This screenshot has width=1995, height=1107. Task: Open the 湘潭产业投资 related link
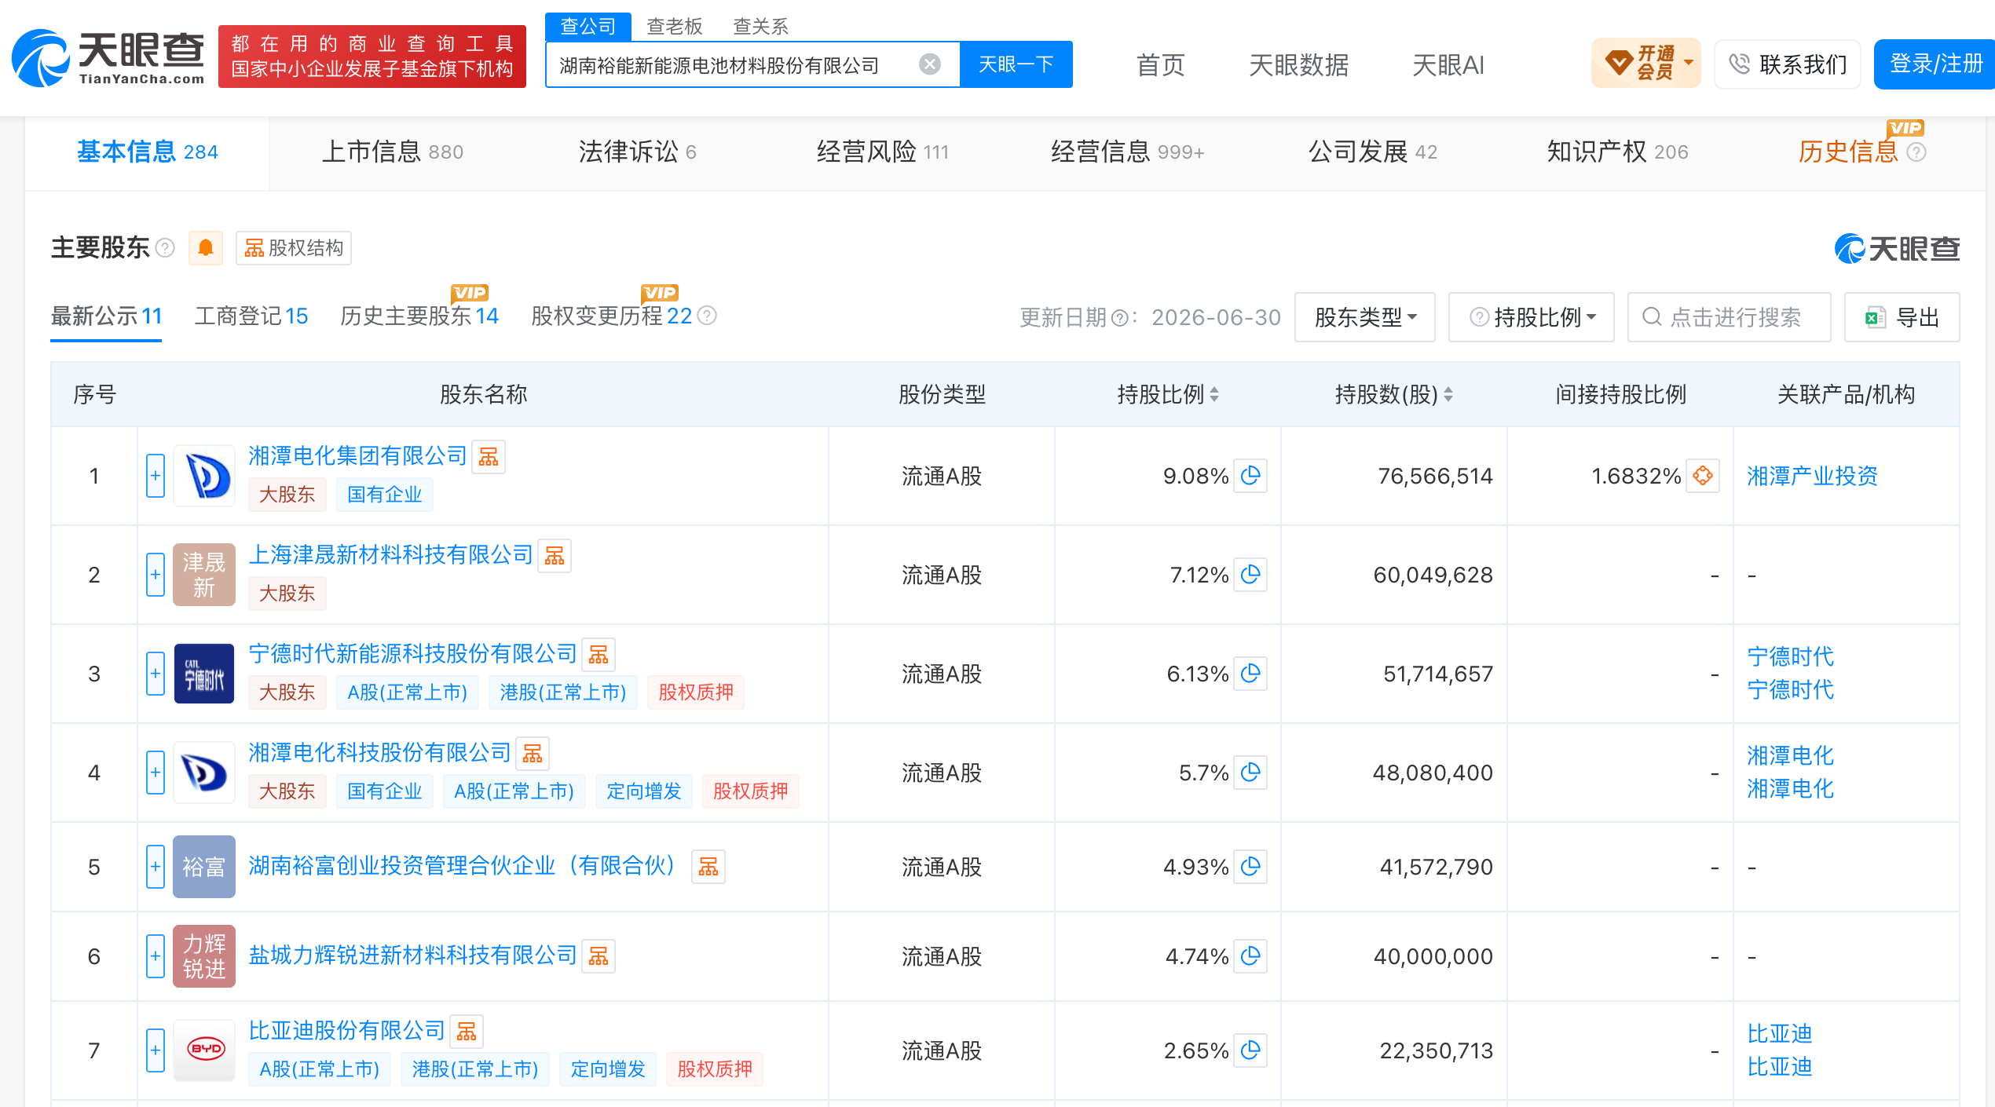[1813, 476]
